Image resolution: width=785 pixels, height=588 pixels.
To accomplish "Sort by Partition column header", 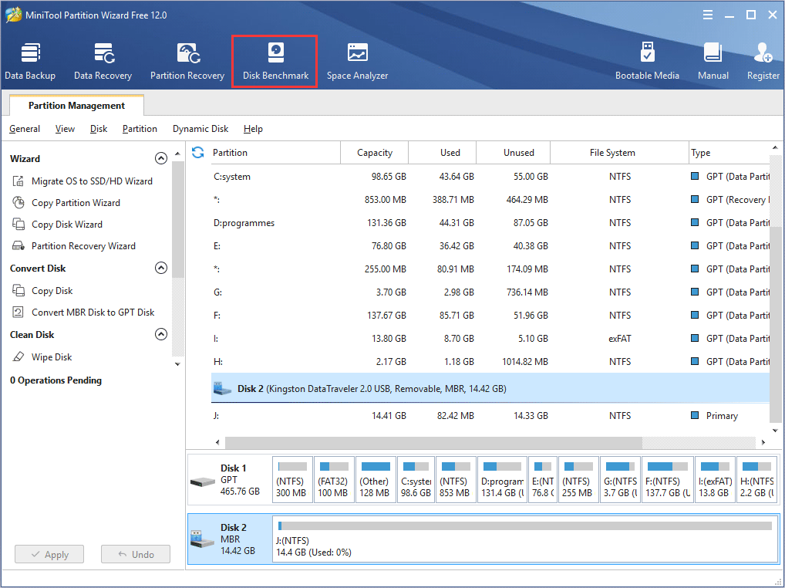I will pos(275,152).
